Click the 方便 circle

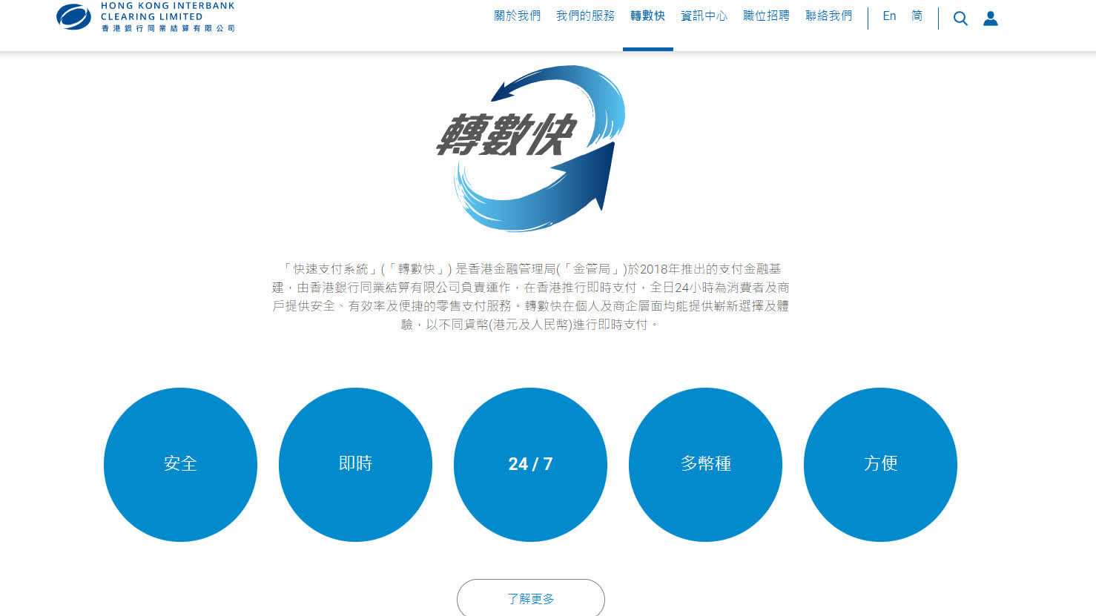[x=880, y=464]
